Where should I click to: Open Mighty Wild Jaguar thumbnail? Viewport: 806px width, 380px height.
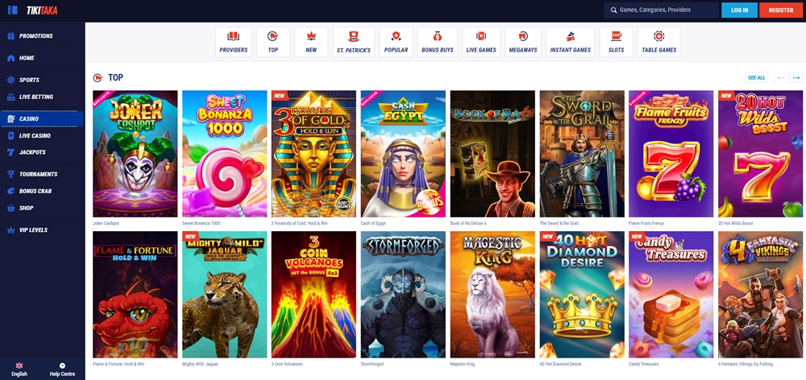click(225, 294)
